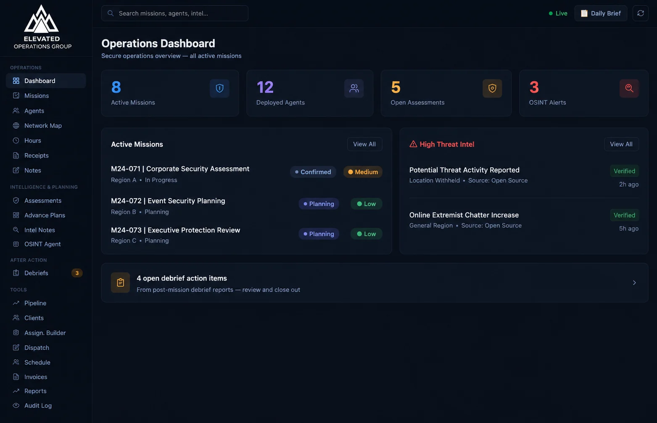Expand debrief action items via chevron arrow

(x=634, y=283)
